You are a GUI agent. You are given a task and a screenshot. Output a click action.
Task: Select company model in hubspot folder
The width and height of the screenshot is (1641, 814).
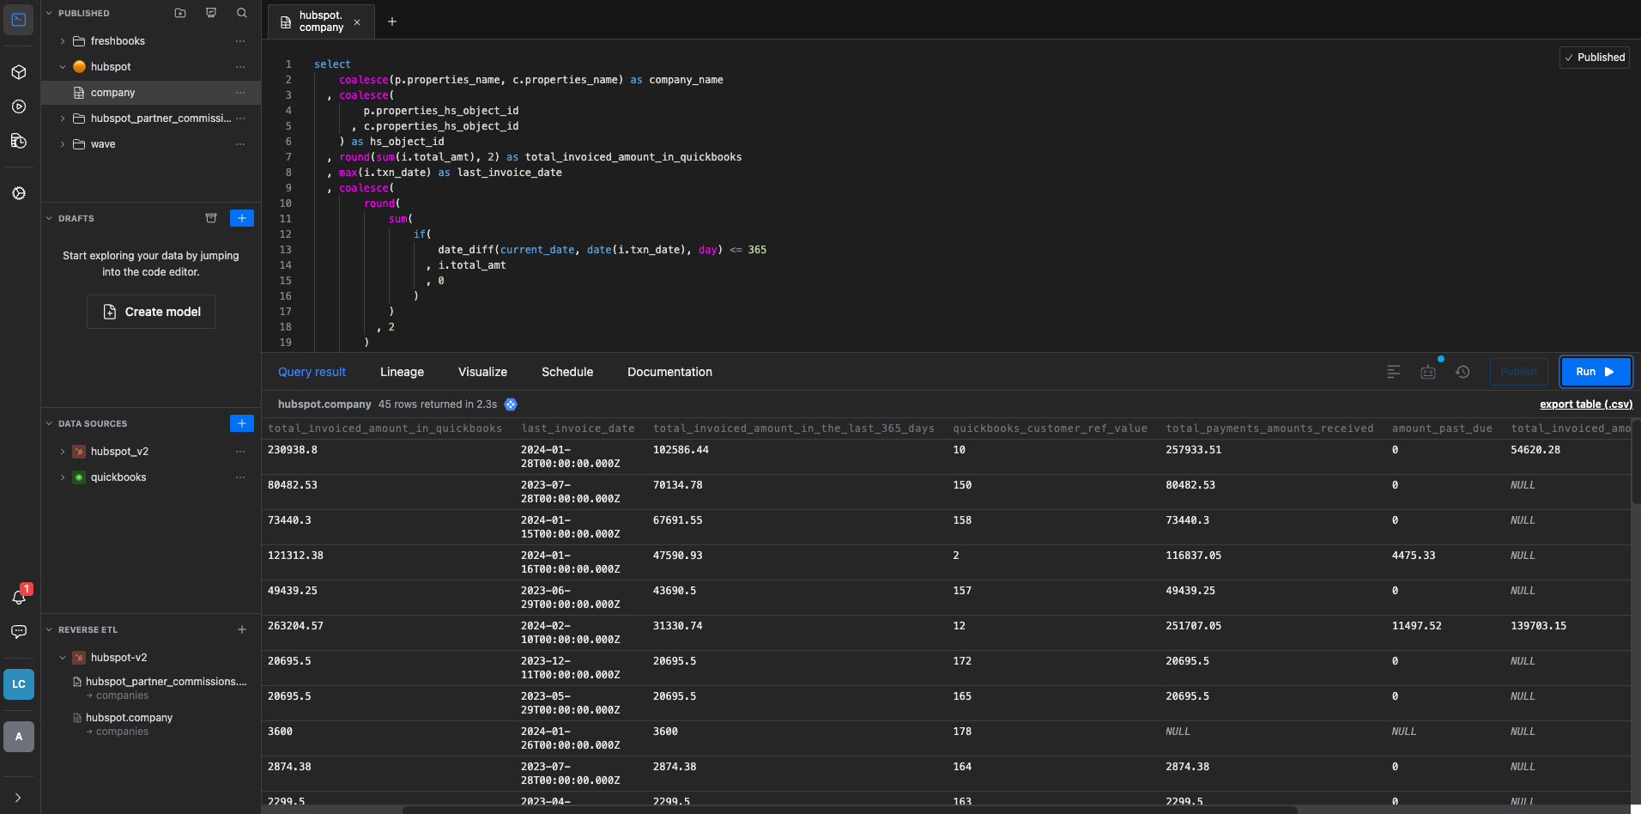click(151, 93)
